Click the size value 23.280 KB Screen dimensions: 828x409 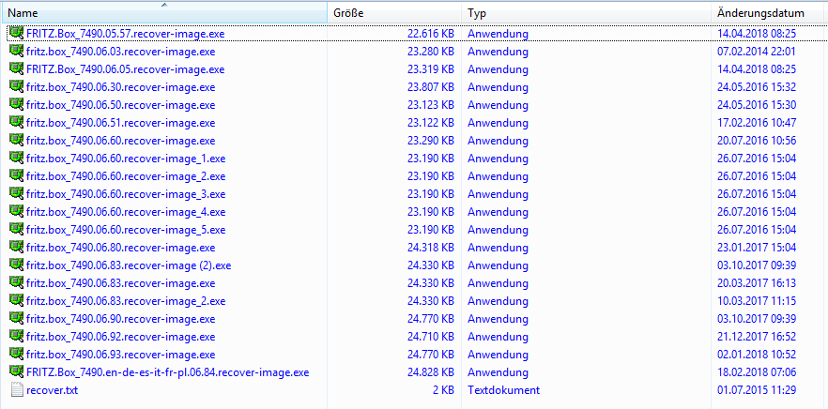431,52
